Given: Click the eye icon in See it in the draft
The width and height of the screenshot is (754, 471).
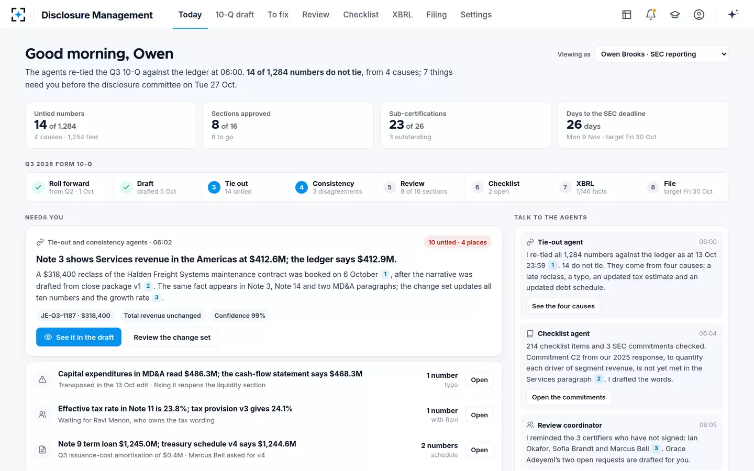Looking at the screenshot, I should point(48,338).
